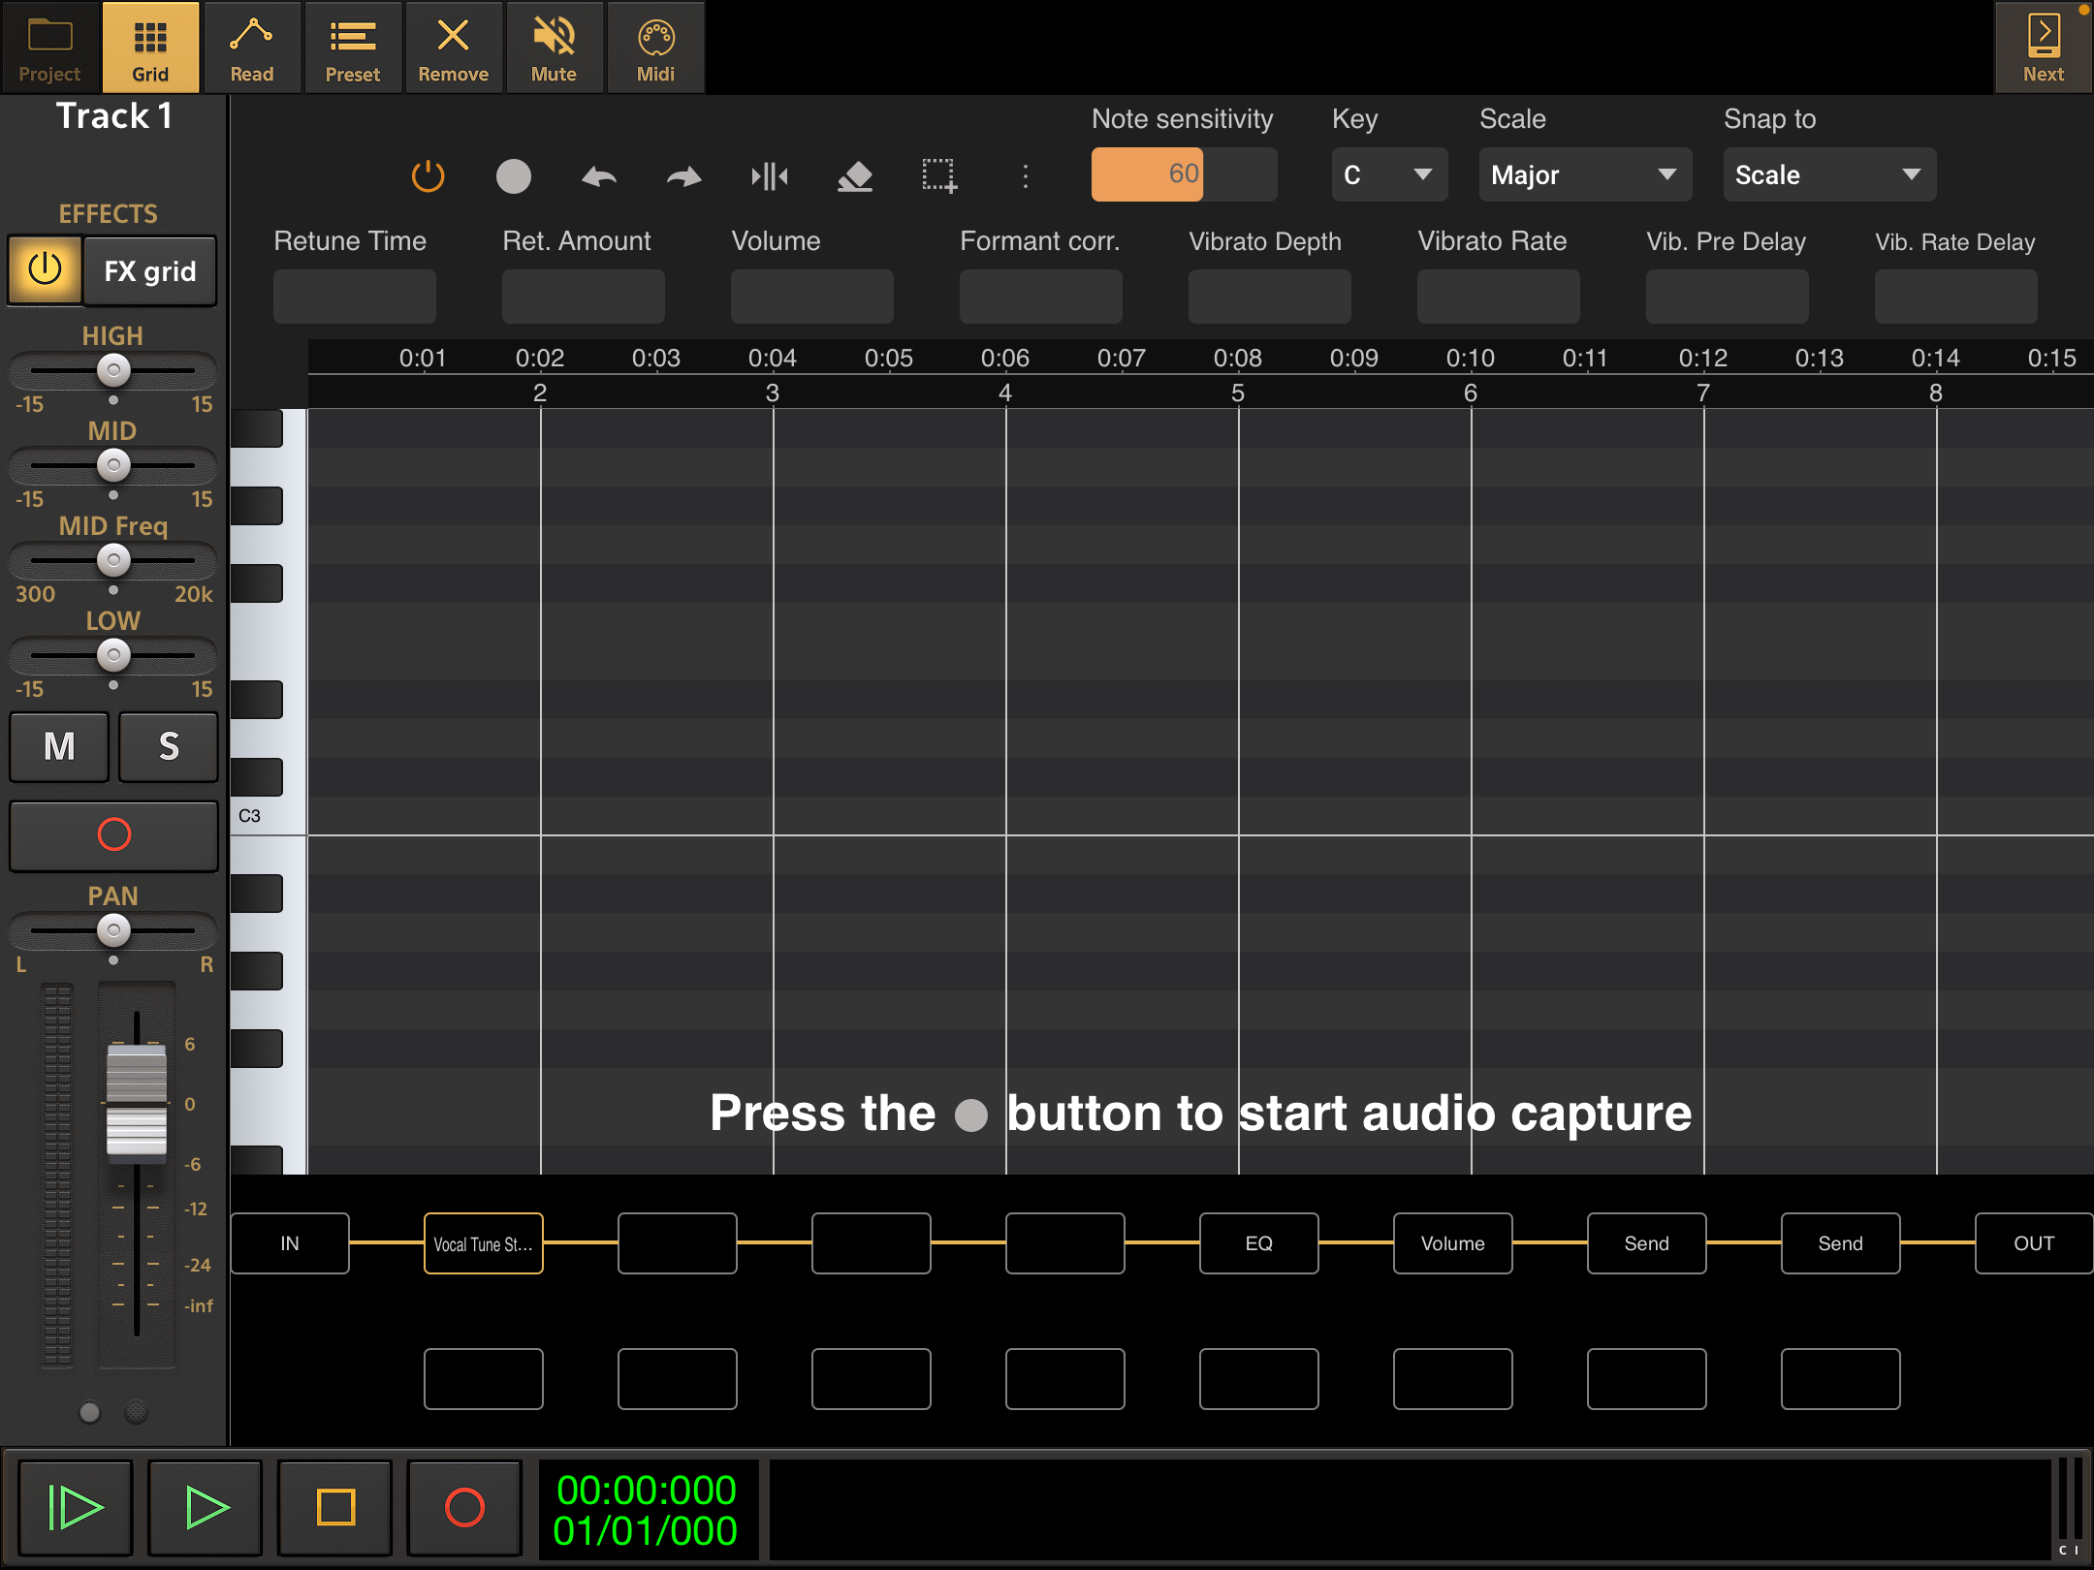Activate the dashed selection rectangle tool

point(939,176)
